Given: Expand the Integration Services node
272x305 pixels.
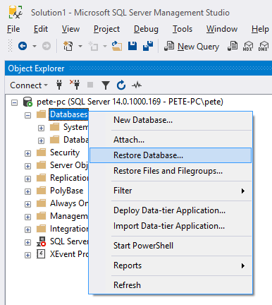Looking at the screenshot, I should 27,229.
